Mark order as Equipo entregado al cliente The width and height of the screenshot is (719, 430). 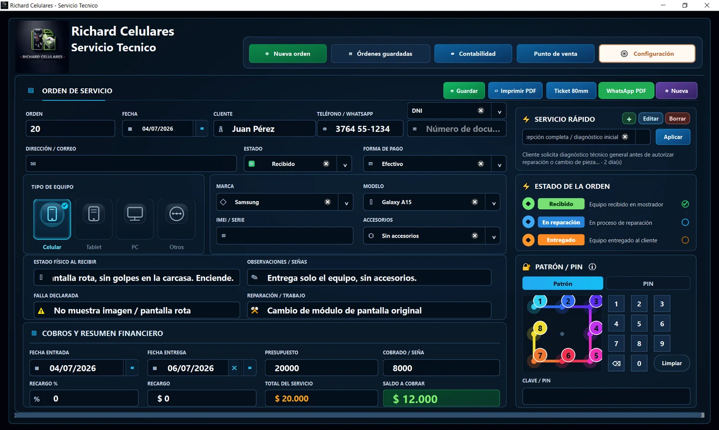[x=685, y=240]
